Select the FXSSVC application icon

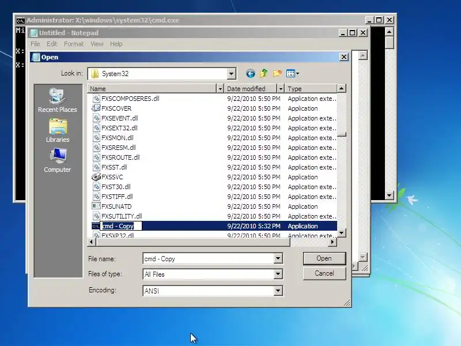tap(96, 177)
